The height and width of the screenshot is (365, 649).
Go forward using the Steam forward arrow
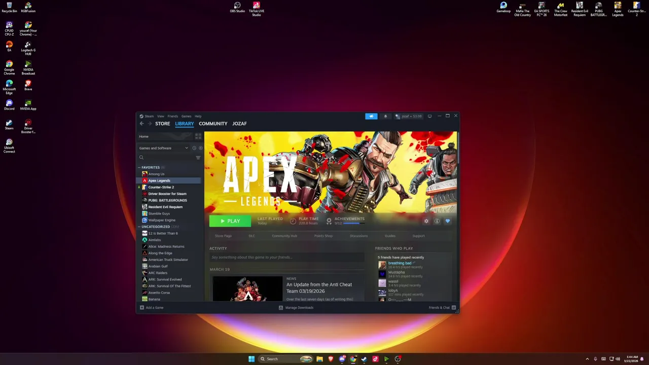point(150,124)
